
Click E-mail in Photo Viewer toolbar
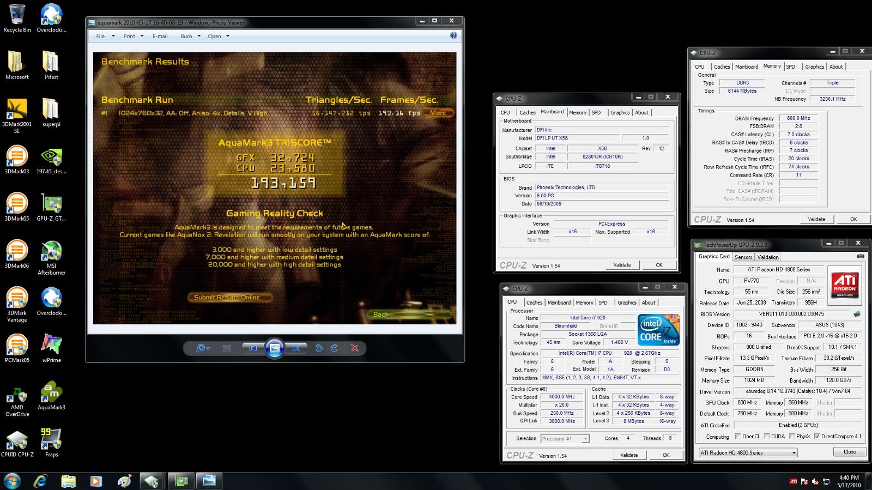coord(160,36)
